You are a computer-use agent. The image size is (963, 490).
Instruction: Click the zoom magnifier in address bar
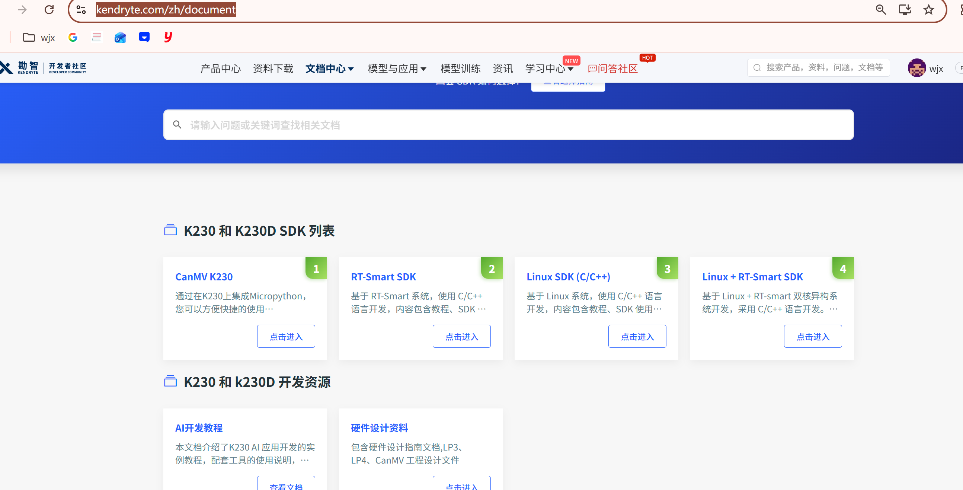(881, 9)
